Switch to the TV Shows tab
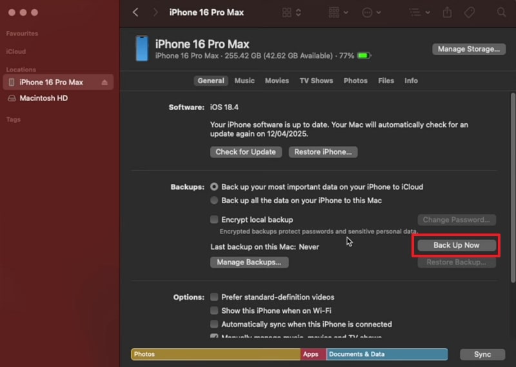Viewport: 516px width, 367px height. (x=316, y=81)
